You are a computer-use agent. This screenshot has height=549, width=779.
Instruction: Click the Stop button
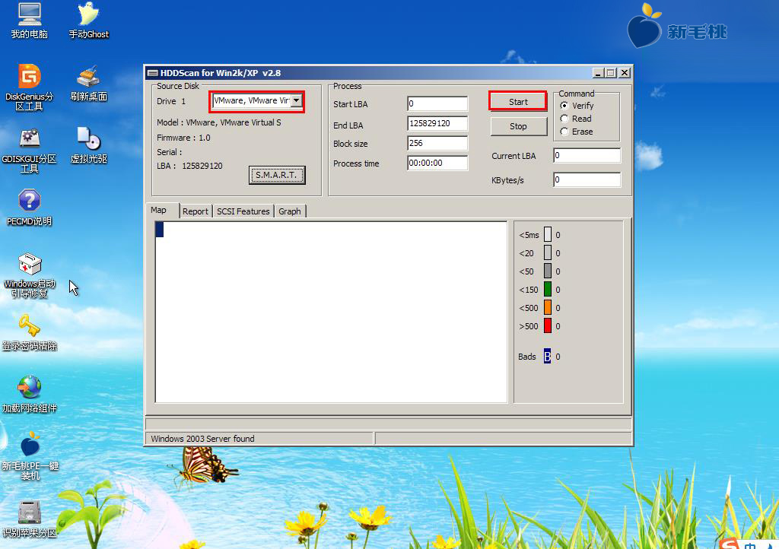[518, 126]
